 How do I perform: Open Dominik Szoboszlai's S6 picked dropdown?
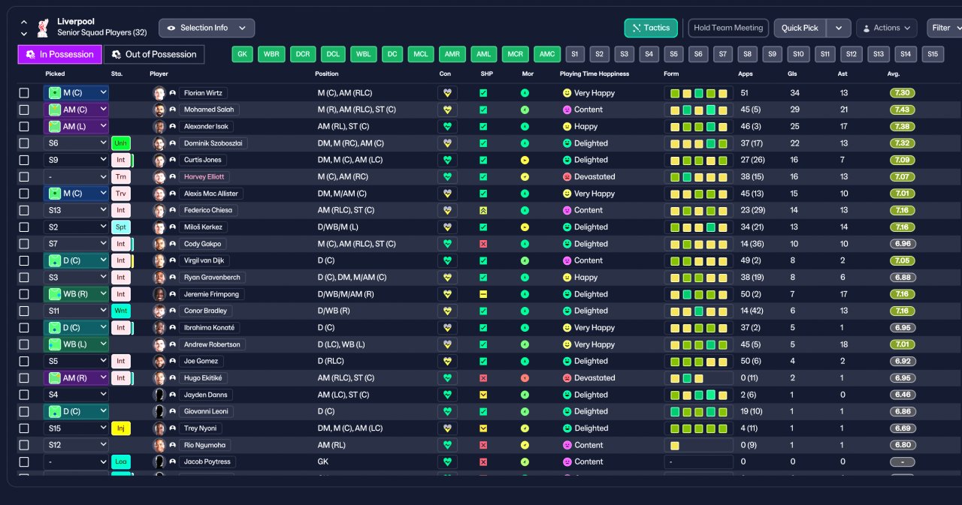point(76,143)
